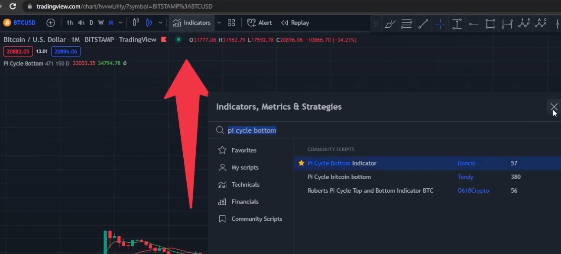Click the blue buy price 20896.06 button
The width and height of the screenshot is (561, 254).
pos(66,51)
